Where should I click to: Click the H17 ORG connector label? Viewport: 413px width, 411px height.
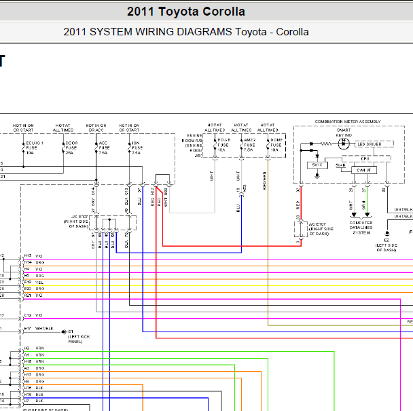pos(34,374)
